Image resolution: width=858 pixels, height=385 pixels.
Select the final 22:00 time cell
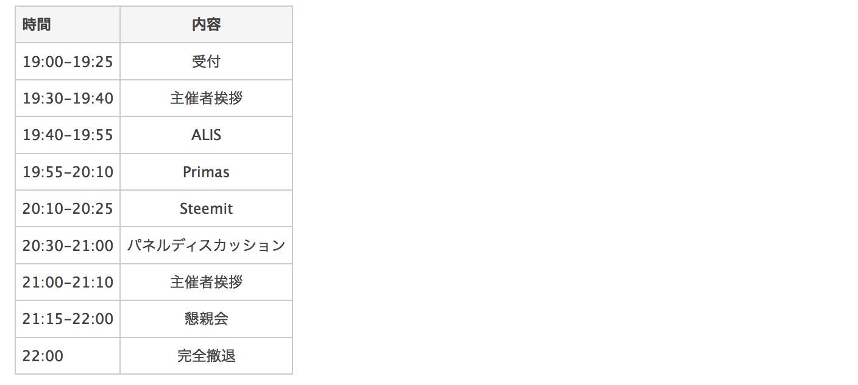68,356
